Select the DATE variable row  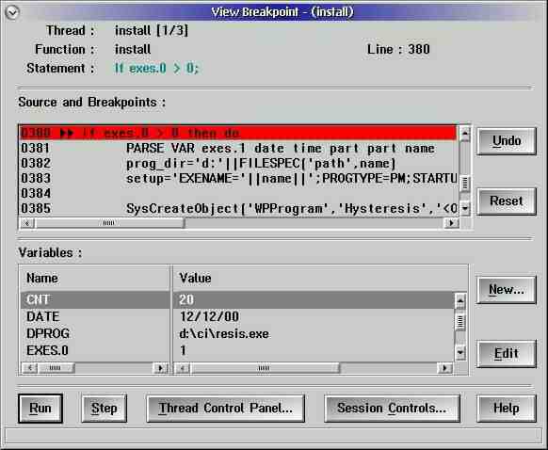[95, 316]
